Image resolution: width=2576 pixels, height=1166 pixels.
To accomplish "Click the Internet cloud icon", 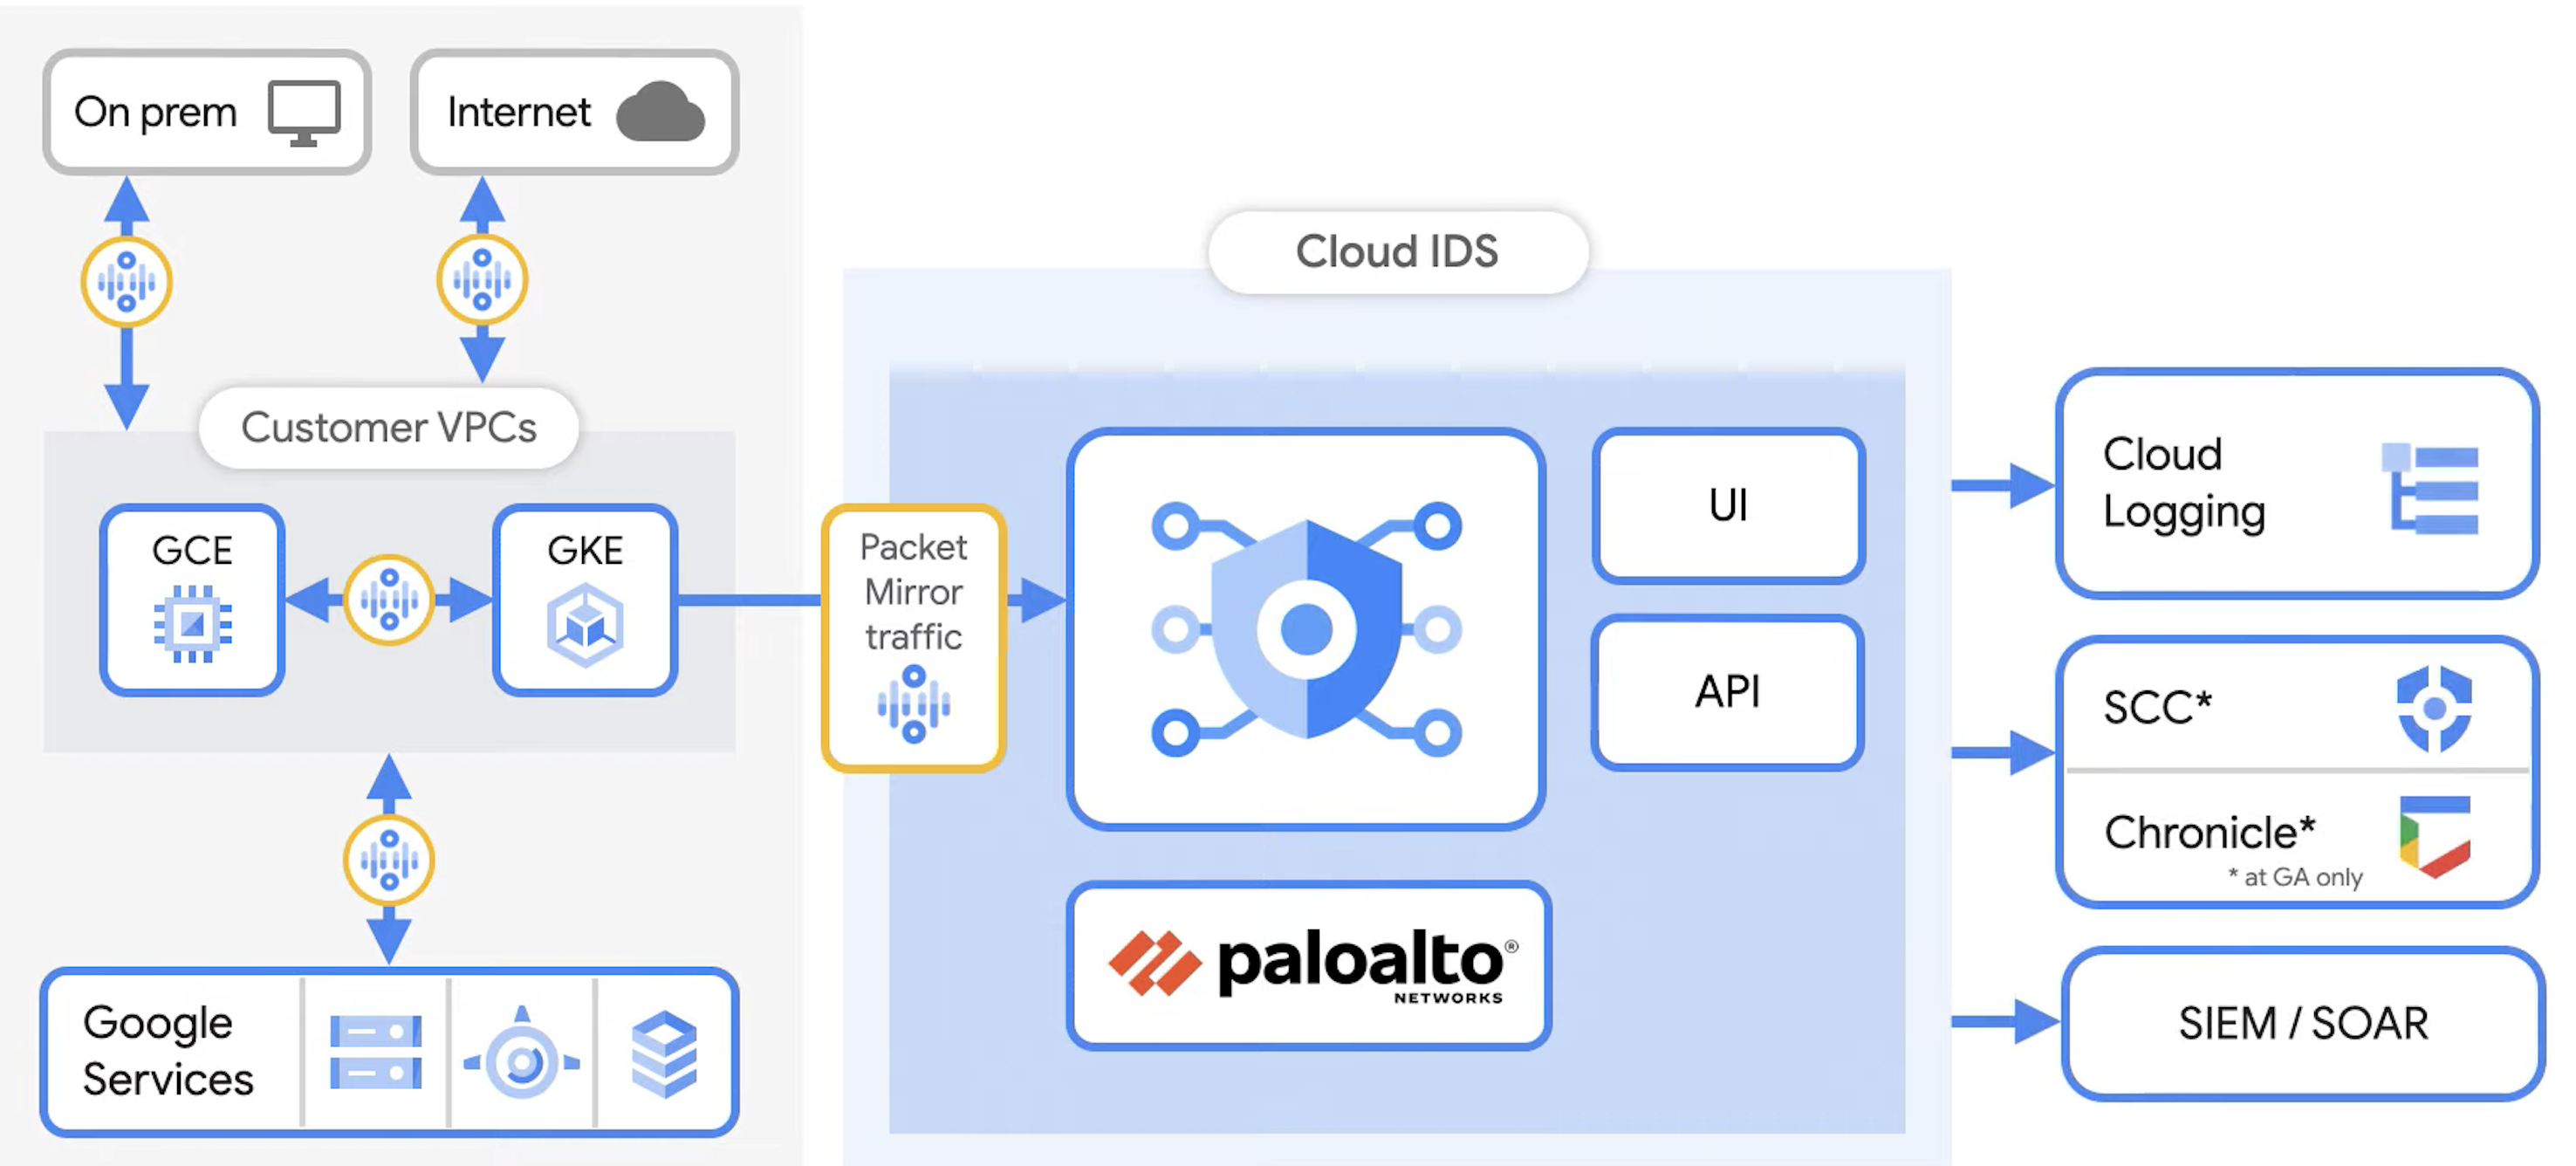I will pyautogui.click(x=660, y=111).
